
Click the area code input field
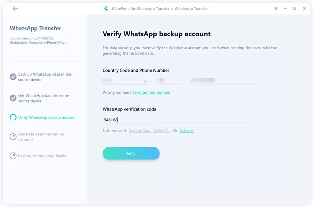tap(169, 80)
